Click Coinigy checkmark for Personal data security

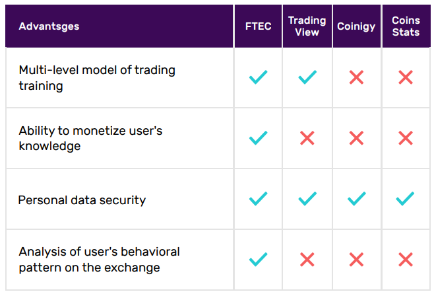pyautogui.click(x=357, y=198)
